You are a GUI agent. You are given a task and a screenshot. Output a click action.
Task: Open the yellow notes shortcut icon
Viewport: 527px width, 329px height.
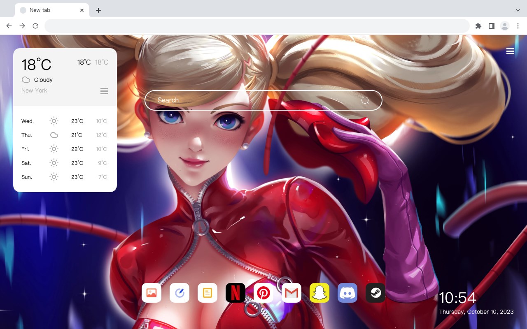coord(208,293)
